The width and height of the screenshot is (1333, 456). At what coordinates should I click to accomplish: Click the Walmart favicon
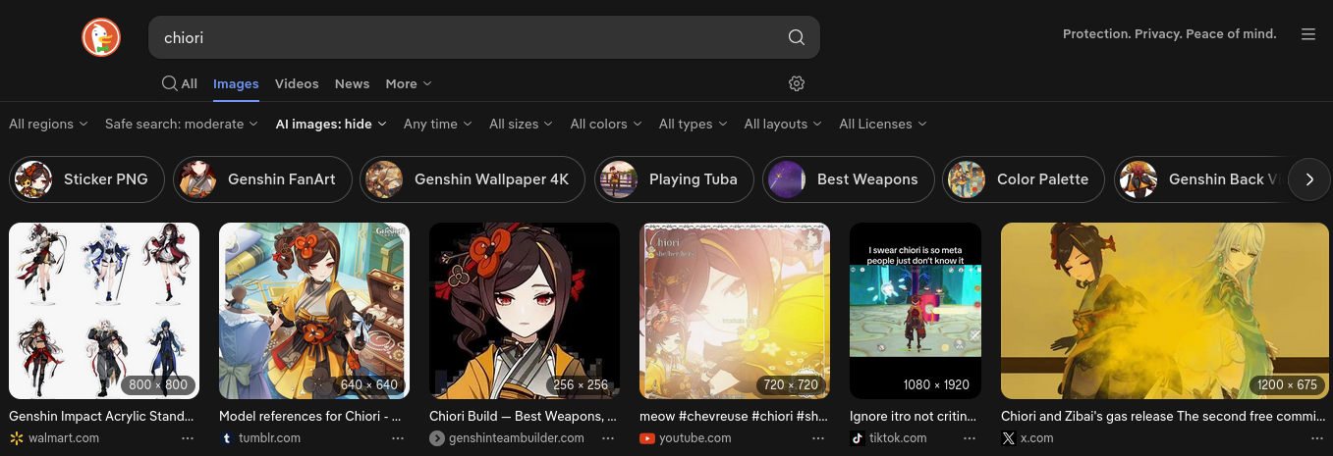pos(16,438)
